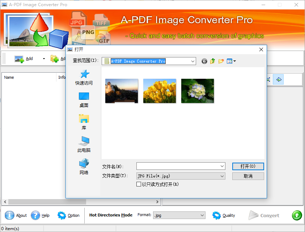Select 库 in the places sidebar

click(84, 122)
